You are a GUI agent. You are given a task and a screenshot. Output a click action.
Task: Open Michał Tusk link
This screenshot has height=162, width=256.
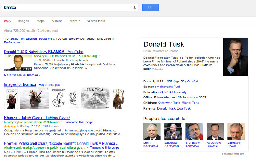coord(190,103)
